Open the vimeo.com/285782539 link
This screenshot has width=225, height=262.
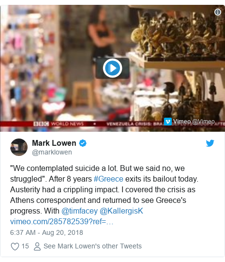62,222
